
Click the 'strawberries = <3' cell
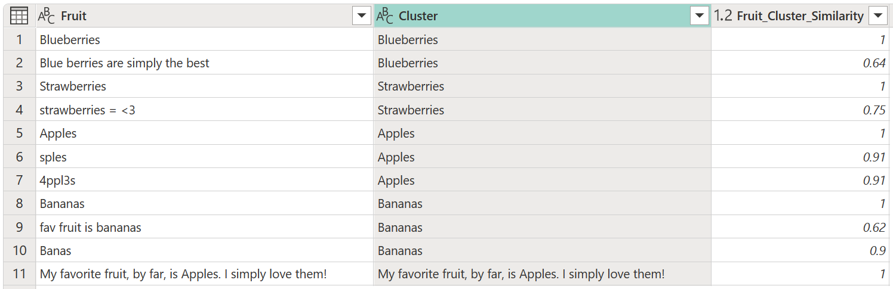(x=205, y=110)
